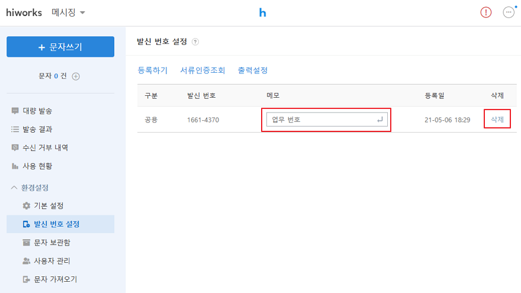
Task: Expand the 메시징 dropdown menu
Action: pyautogui.click(x=69, y=12)
